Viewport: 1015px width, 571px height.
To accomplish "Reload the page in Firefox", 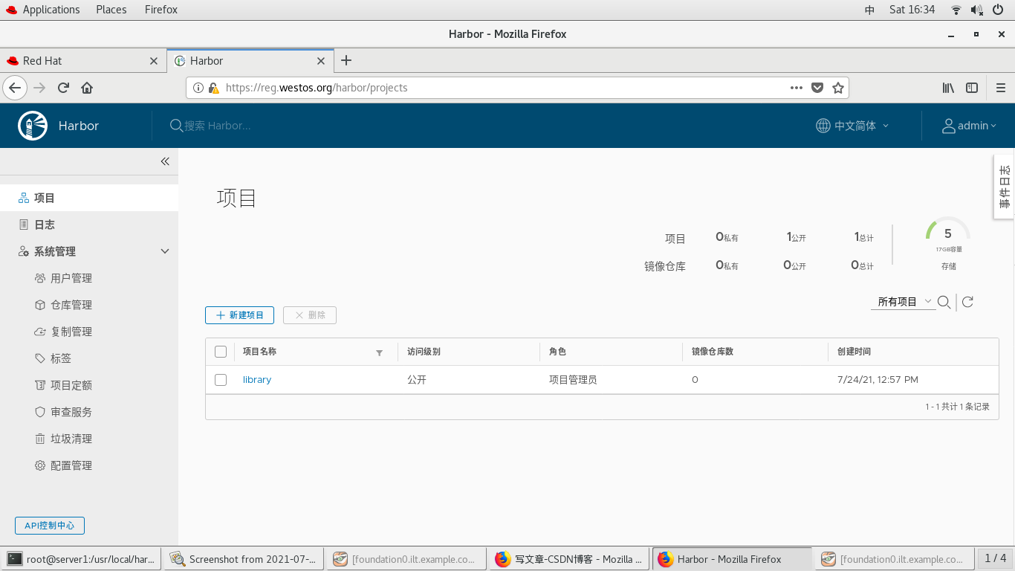I will [x=63, y=88].
